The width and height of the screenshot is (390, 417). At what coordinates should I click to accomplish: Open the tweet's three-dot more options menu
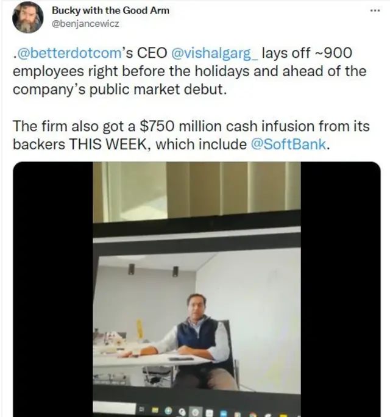point(375,10)
